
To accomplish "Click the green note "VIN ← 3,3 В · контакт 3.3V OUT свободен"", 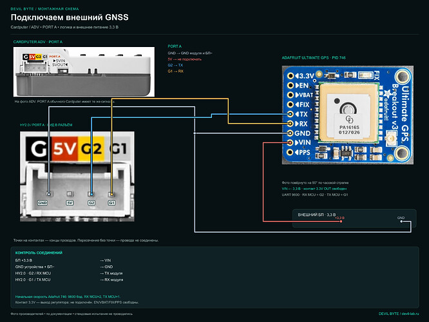I will pyautogui.click(x=314, y=189).
